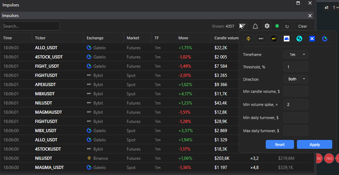The width and height of the screenshot is (339, 175).
Task: Click the Bybit logo in the APEXUSDT row
Action: (x=89, y=85)
